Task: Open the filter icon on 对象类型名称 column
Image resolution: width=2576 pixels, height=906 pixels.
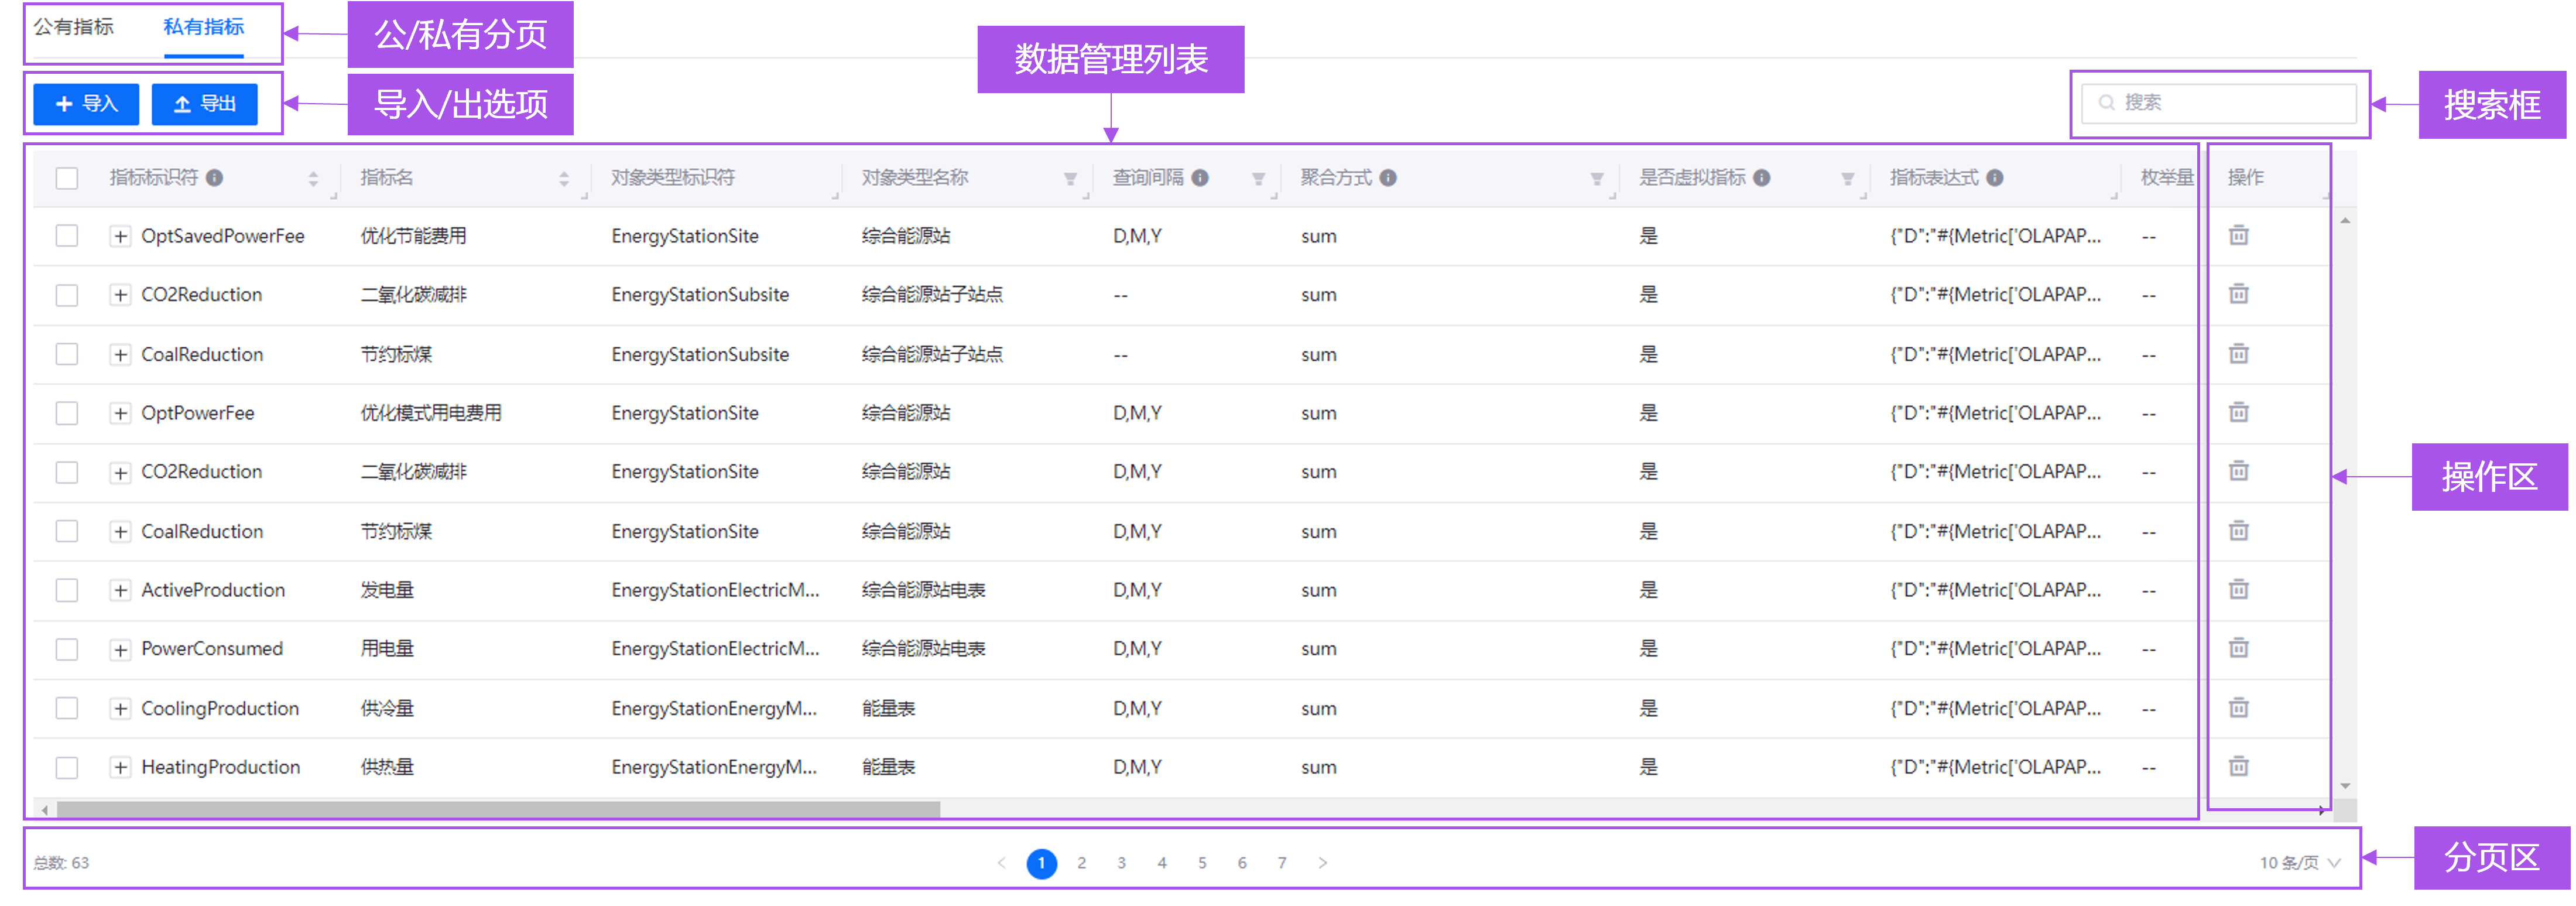Action: coord(1070,178)
